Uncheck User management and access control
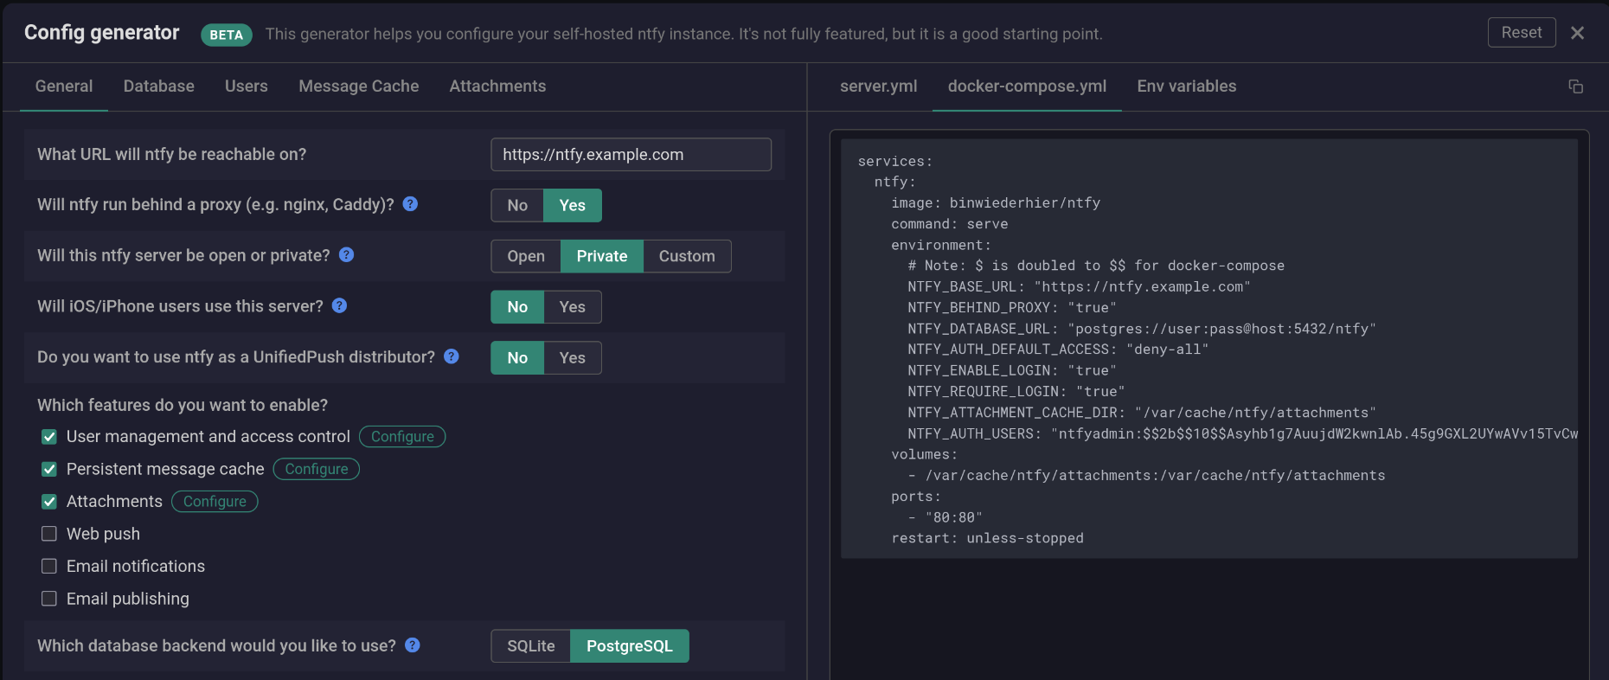This screenshot has width=1609, height=680. (x=49, y=437)
